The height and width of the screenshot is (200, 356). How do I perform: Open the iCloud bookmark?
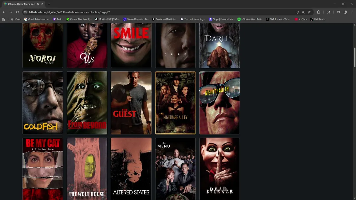point(16,19)
